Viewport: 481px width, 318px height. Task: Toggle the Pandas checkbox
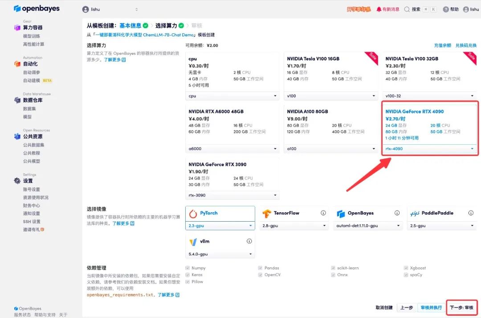point(260,268)
